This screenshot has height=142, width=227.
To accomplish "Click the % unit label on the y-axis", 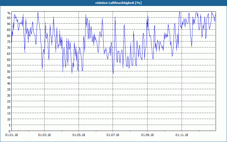I will click(x=9, y=13).
